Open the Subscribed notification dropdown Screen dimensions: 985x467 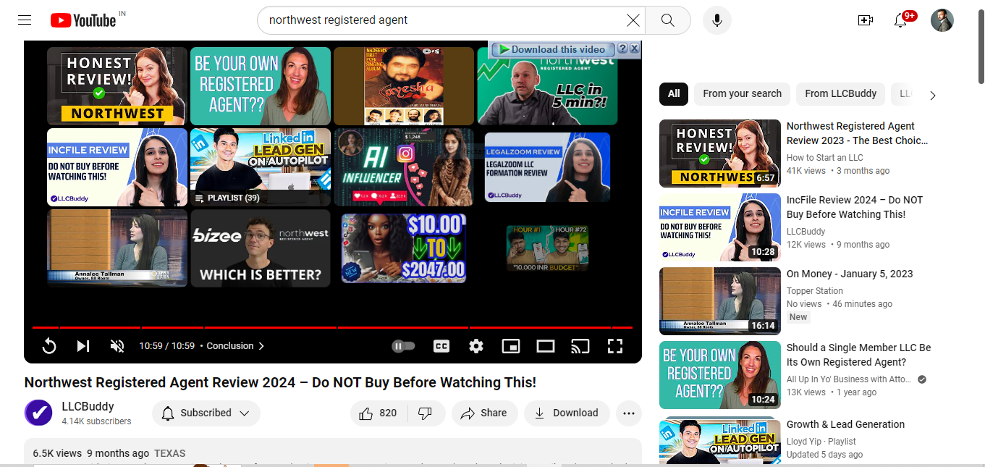tap(206, 413)
